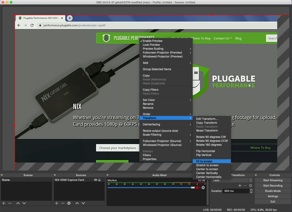Move the Scene up with the up-arrow icon

pyautogui.click(x=18, y=203)
